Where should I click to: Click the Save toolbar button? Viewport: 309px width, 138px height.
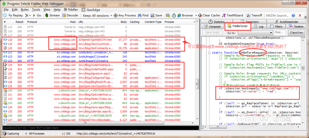(156, 15)
